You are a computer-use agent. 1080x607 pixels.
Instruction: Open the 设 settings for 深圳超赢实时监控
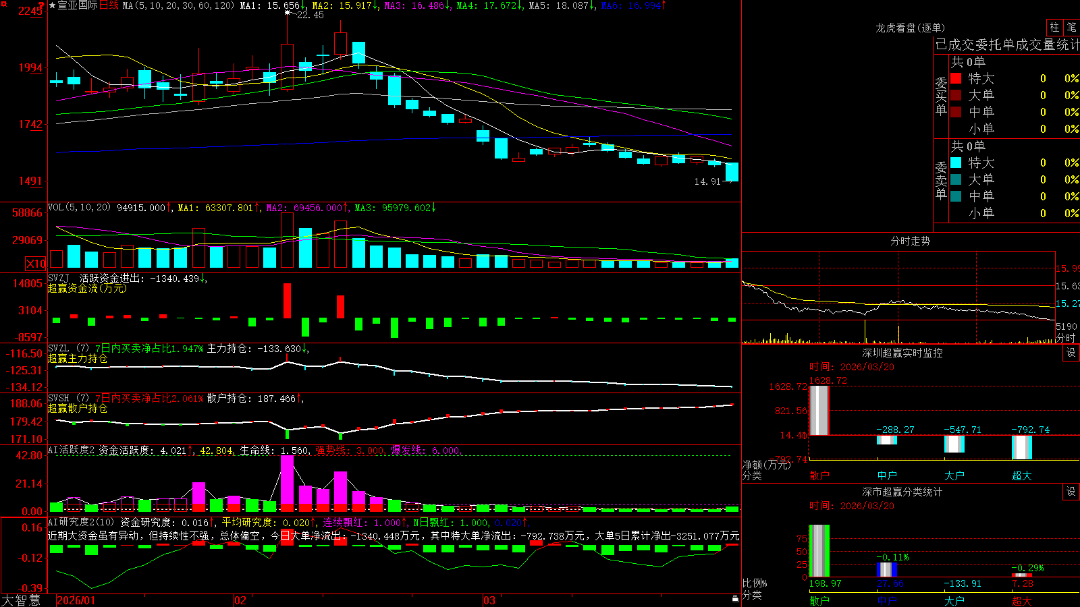[x=1071, y=353]
